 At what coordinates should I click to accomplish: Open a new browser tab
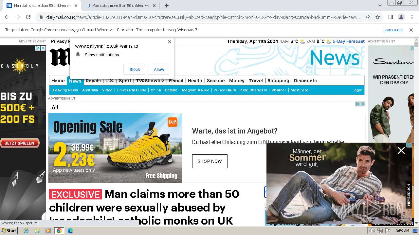tap(166, 6)
